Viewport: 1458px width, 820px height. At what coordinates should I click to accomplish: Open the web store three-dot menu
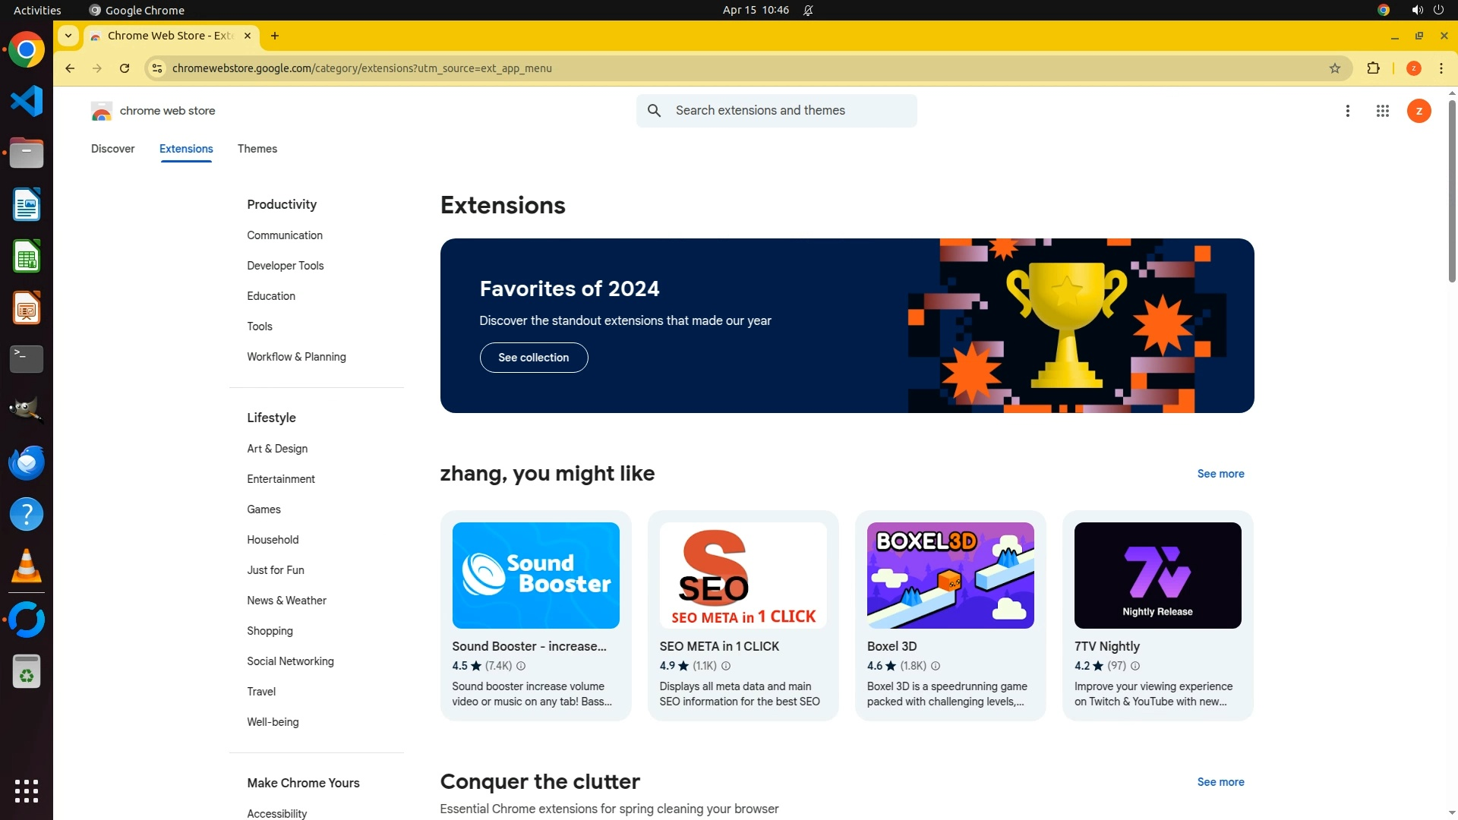coord(1347,111)
